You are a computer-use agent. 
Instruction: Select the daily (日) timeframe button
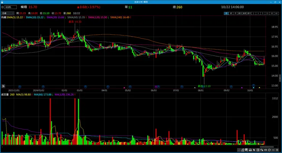226,13
